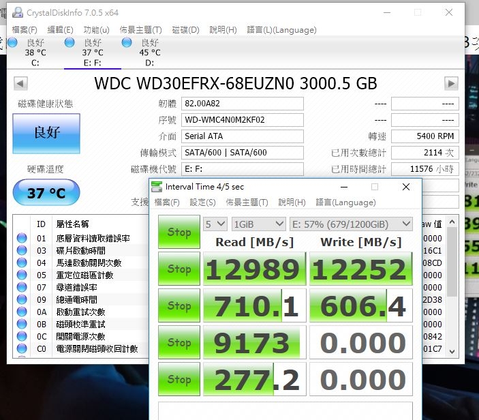The height and width of the screenshot is (420, 479).
Task: Click Stop button beside 277.2 read result
Action: click(179, 379)
